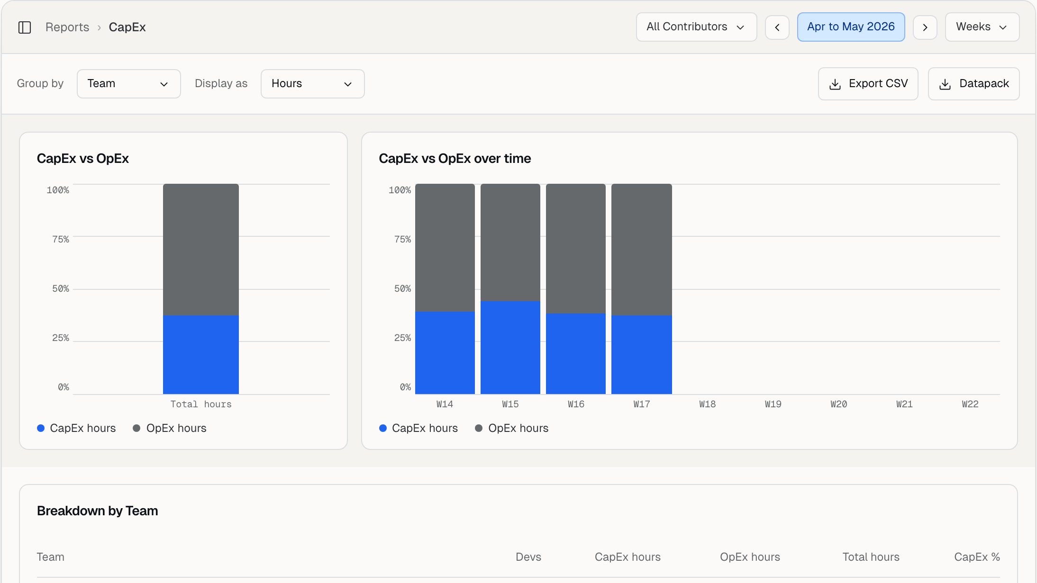
Task: Click the W22 axis label
Action: [970, 404]
